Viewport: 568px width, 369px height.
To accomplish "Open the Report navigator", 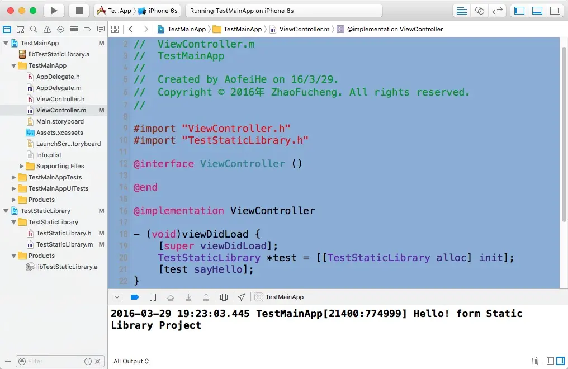I will tap(101, 29).
